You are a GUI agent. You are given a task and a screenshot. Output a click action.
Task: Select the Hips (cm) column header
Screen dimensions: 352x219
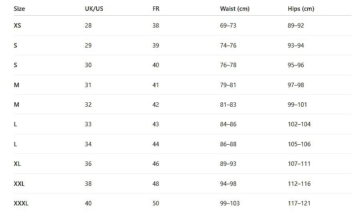(x=301, y=9)
